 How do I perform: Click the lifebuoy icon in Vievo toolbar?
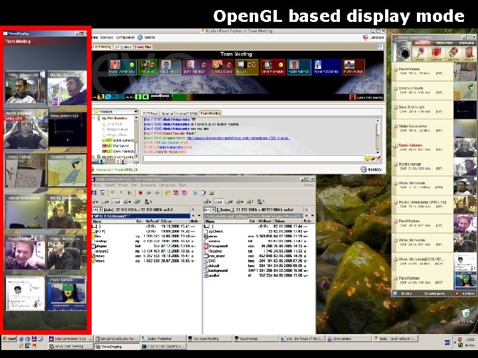pyautogui.click(x=453, y=53)
